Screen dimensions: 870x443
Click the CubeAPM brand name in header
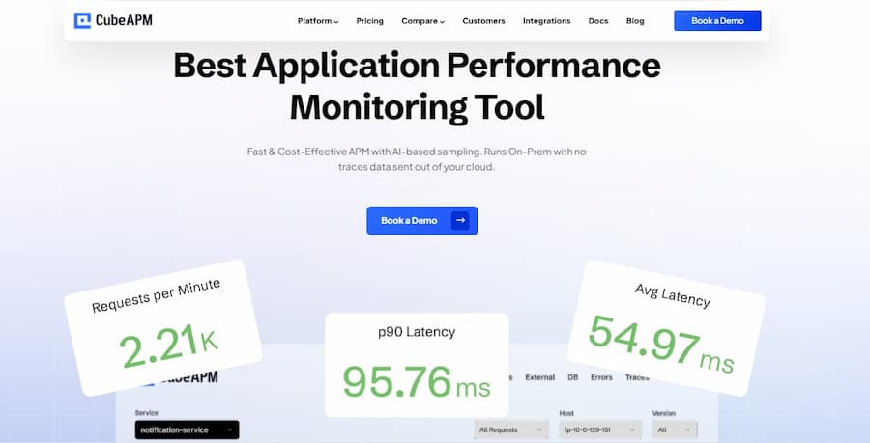coord(124,21)
